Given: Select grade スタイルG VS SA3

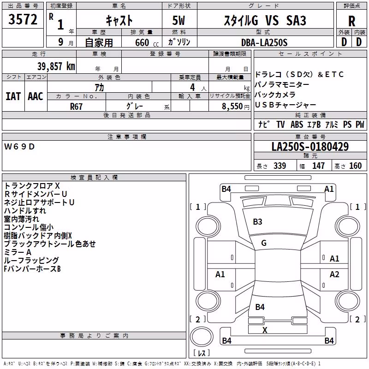Looking at the screenshot, I should pyautogui.click(x=265, y=20).
